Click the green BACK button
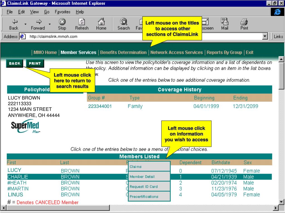 click(x=14, y=64)
